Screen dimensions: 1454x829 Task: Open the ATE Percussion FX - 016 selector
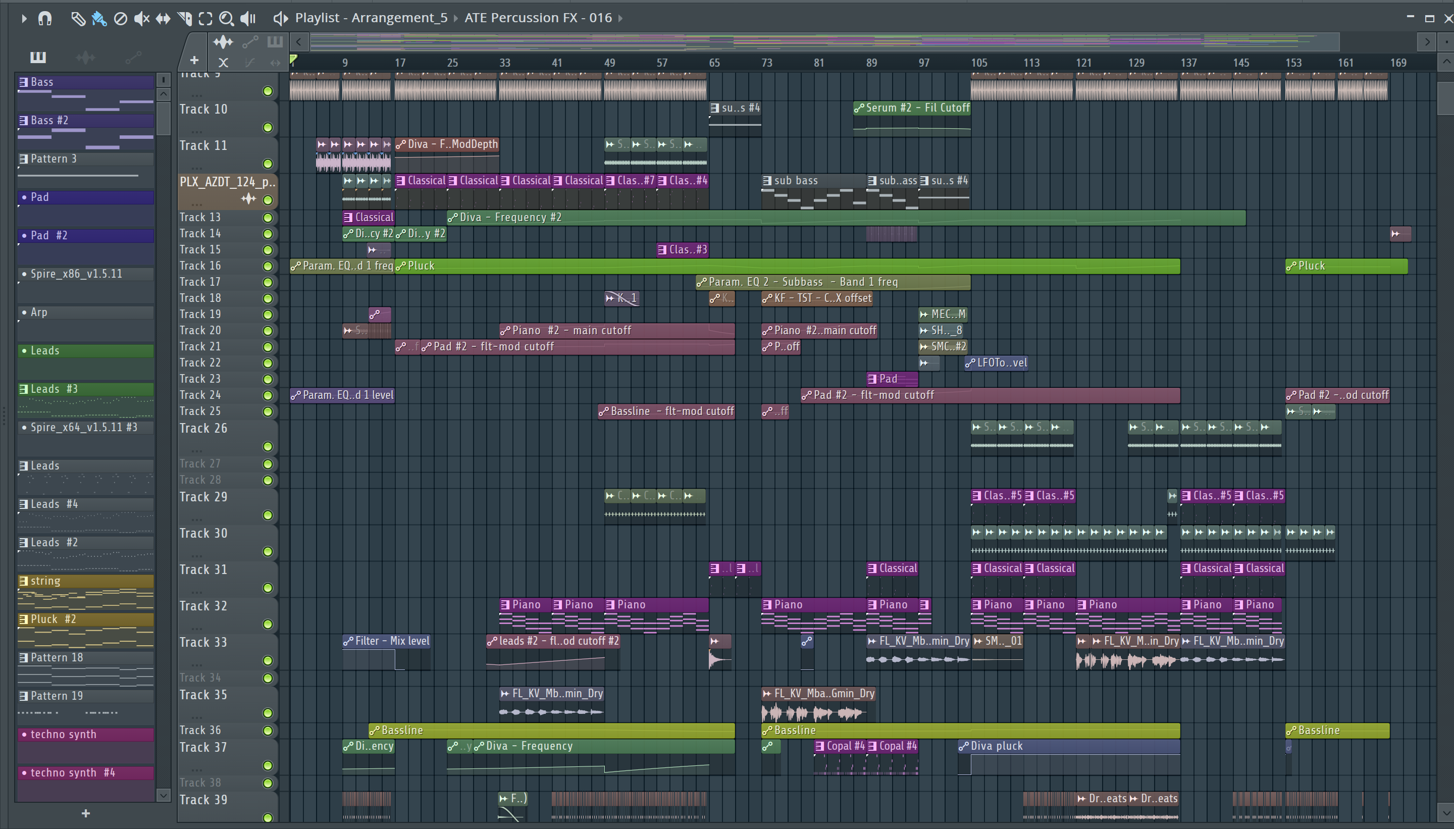tap(538, 18)
